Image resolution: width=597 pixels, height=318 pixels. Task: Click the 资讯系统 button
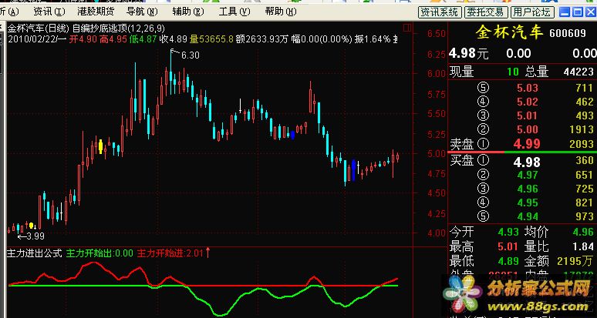[440, 12]
